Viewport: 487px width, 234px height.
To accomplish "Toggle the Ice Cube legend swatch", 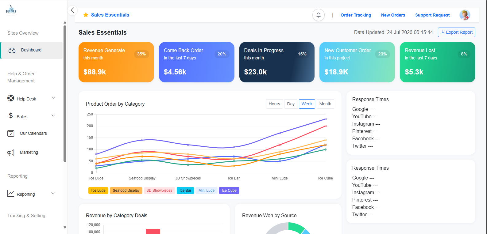I will point(229,191).
